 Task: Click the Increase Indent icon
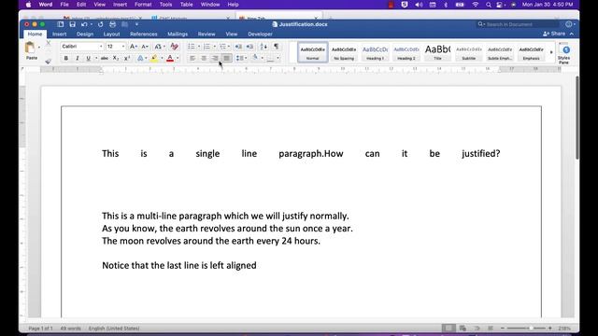click(x=249, y=47)
